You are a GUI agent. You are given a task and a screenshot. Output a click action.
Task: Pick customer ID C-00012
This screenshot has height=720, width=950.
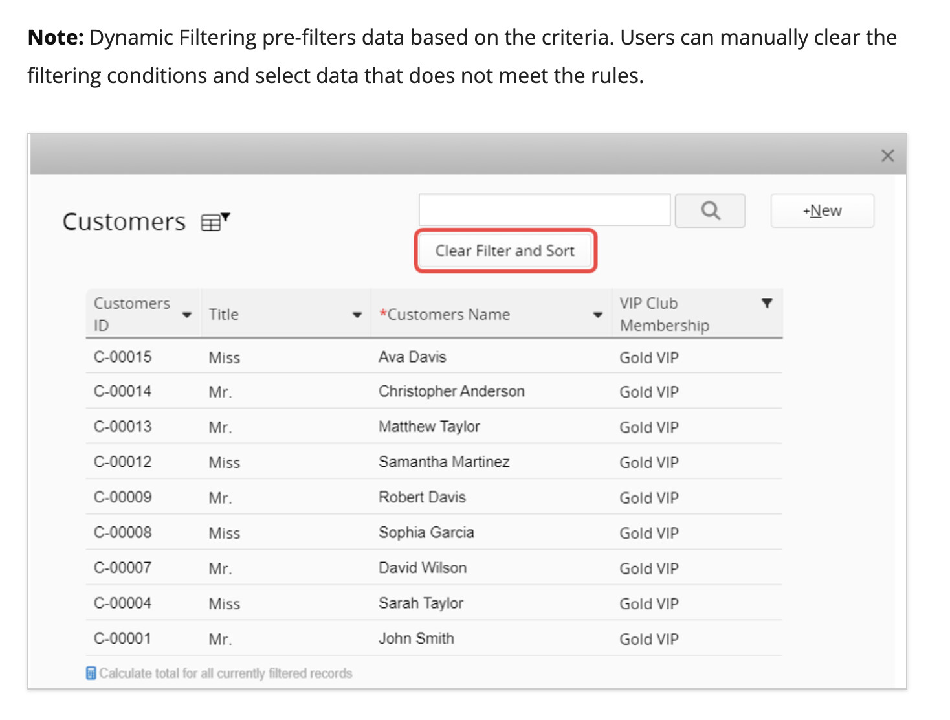point(123,462)
